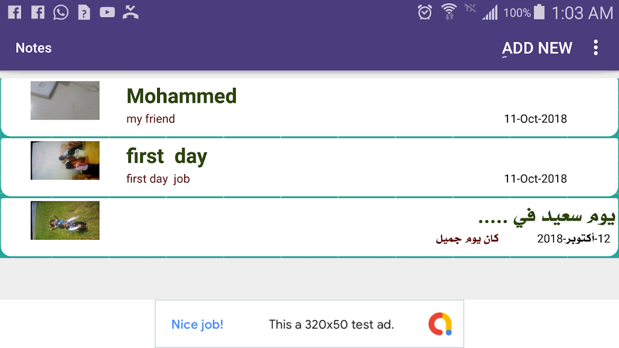
Task: Open the first day note thumbnail
Action: 65,161
